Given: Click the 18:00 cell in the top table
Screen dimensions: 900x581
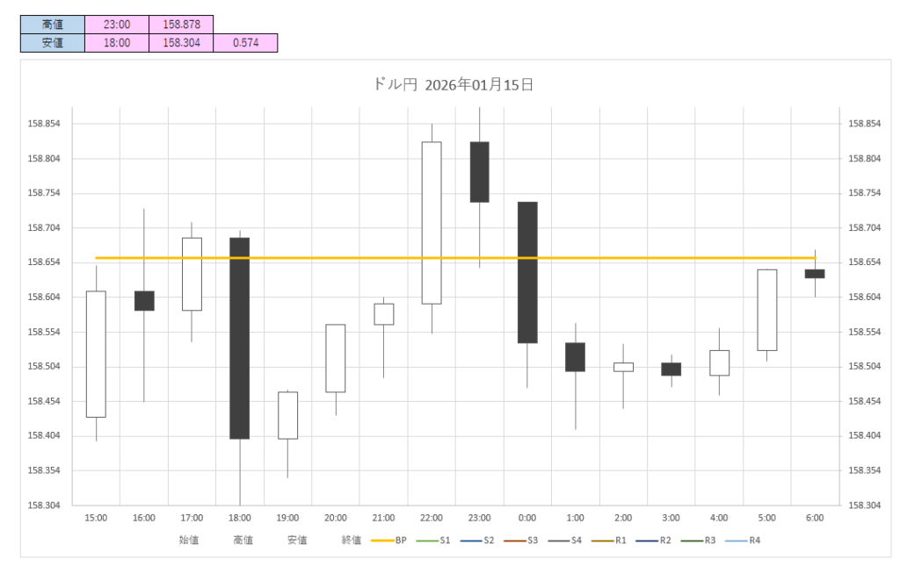Looking at the screenshot, I should pos(117,42).
